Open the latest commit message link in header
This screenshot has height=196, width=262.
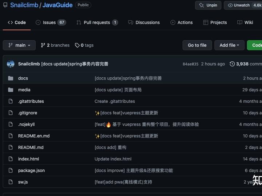point(75,64)
